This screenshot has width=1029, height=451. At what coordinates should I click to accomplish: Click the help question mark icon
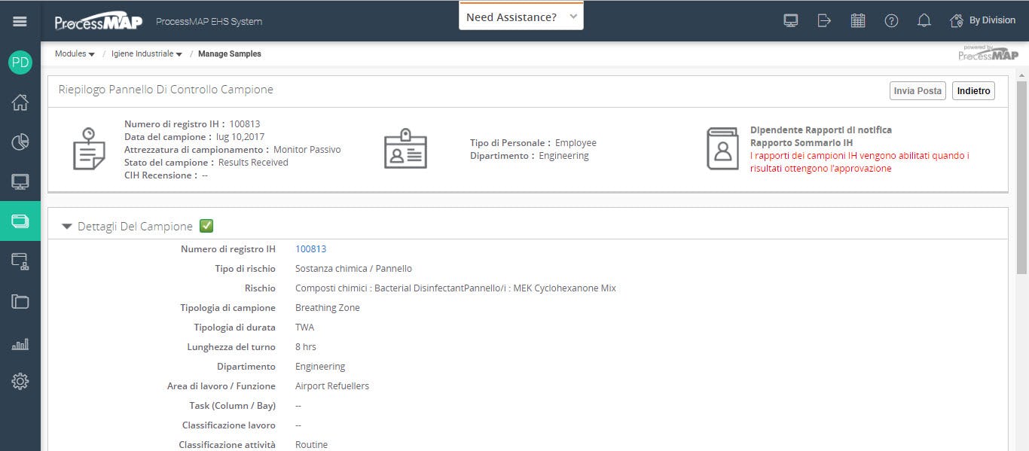(x=891, y=20)
